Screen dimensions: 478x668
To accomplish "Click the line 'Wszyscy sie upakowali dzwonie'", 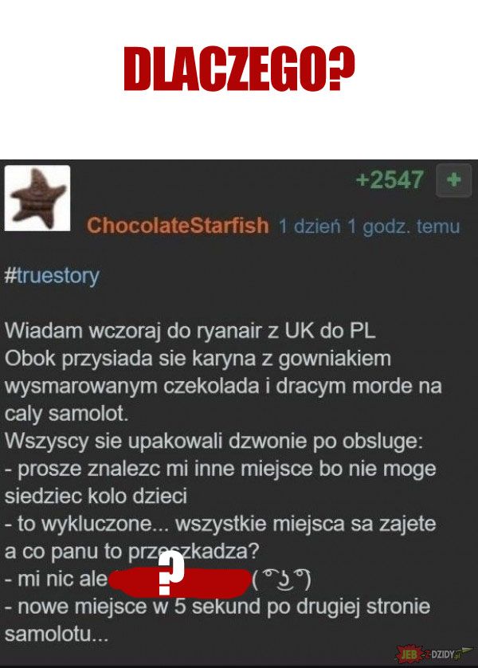I will coord(214,442).
